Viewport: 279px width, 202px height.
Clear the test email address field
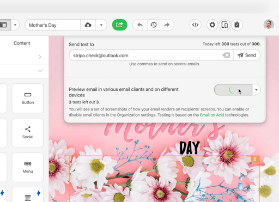(226, 55)
